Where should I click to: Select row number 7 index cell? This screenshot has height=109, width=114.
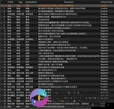pyautogui.click(x=4, y=22)
